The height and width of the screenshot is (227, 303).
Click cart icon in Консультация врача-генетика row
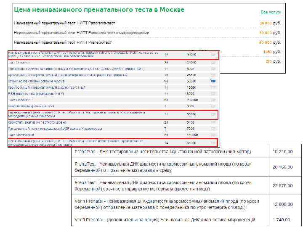(x=213, y=106)
